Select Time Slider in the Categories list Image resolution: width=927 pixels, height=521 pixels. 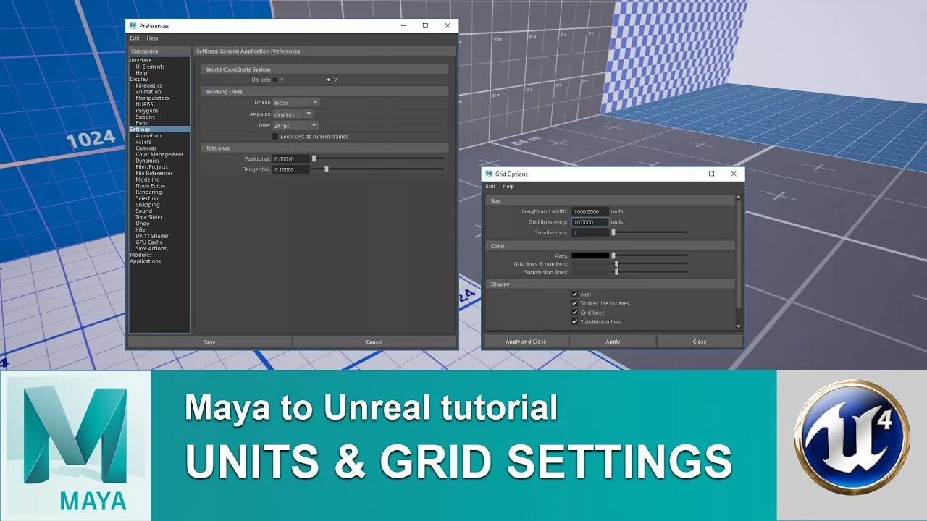click(x=148, y=217)
